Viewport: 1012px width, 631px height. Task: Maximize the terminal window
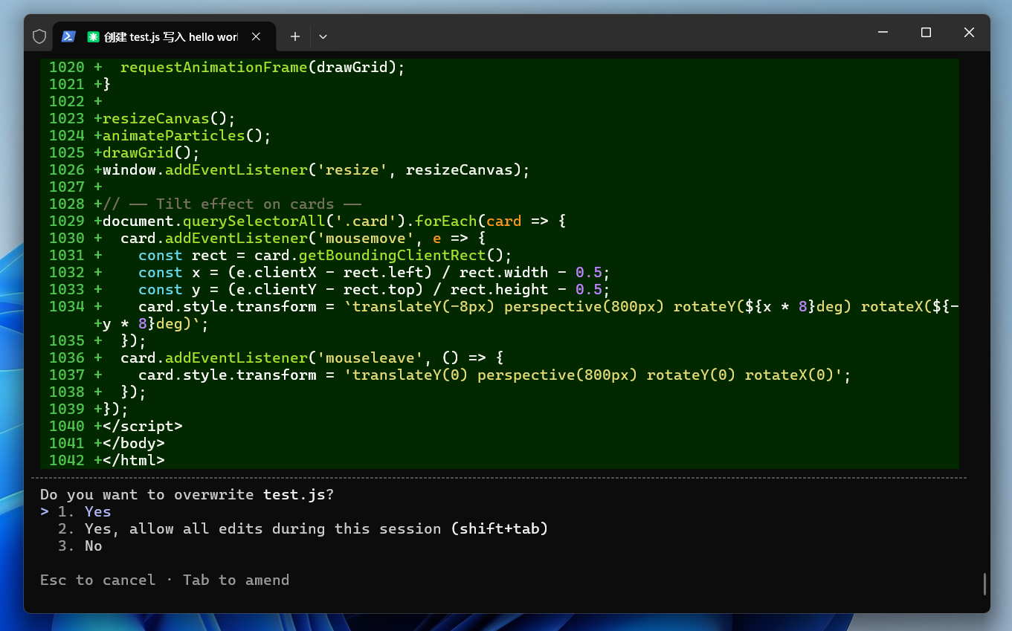click(926, 33)
